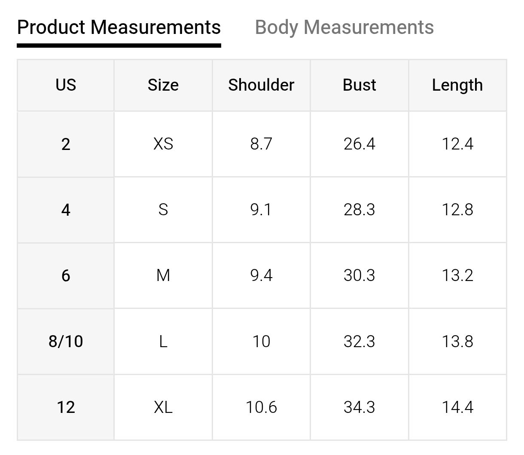Image resolution: width=524 pixels, height=455 pixels.
Task: Select the US size 8/10 row label
Action: 66,342
